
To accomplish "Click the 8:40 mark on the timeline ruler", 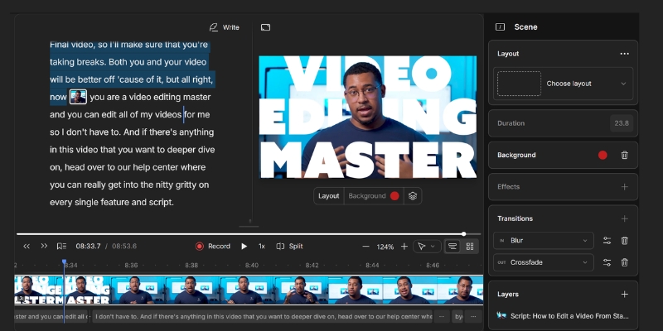I will (252, 265).
